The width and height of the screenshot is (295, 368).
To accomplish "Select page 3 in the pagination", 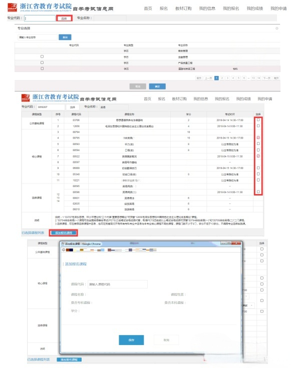I will pyautogui.click(x=227, y=78).
